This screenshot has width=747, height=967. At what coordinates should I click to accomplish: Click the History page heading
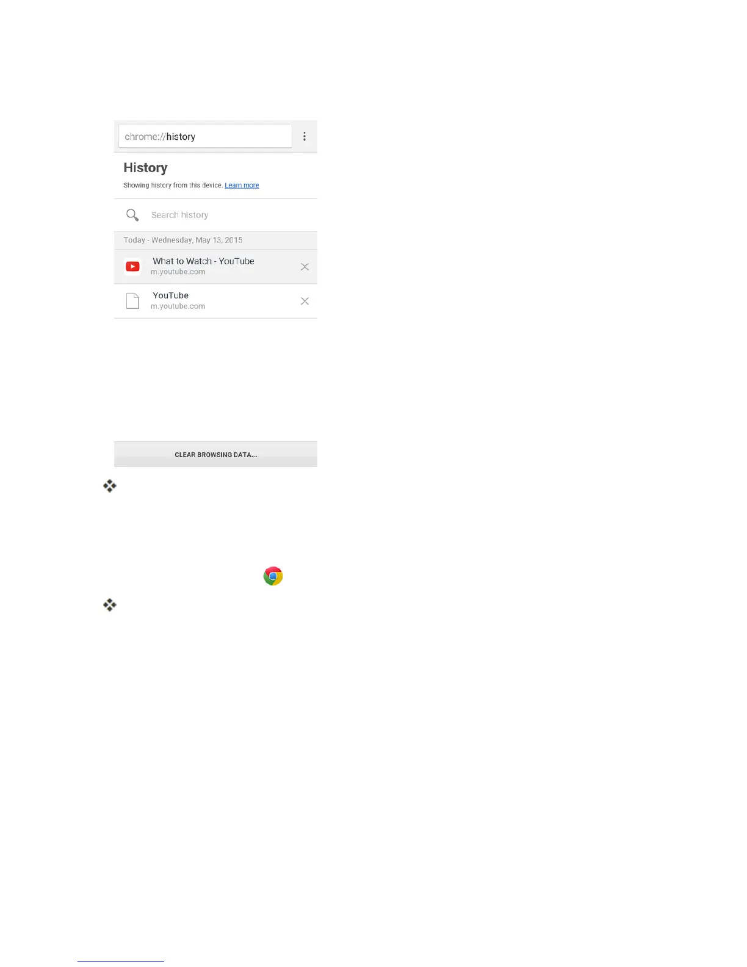pyautogui.click(x=145, y=168)
